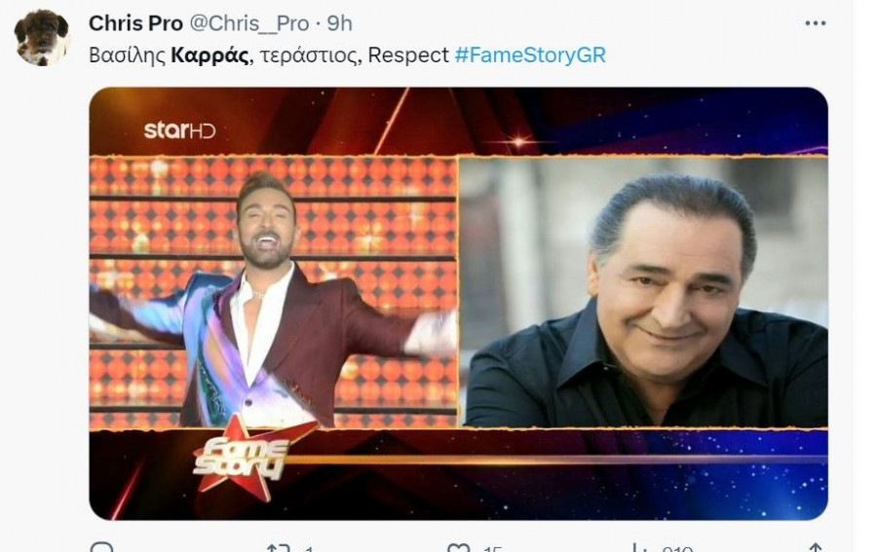Click the bolded word Καρράς in tweet
877x552 pixels.
click(210, 55)
